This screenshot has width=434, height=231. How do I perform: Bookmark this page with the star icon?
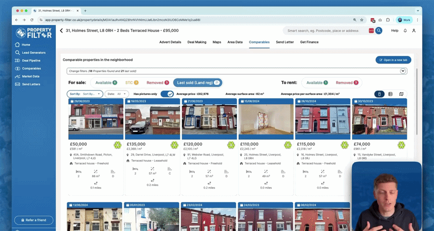pyautogui.click(x=361, y=20)
